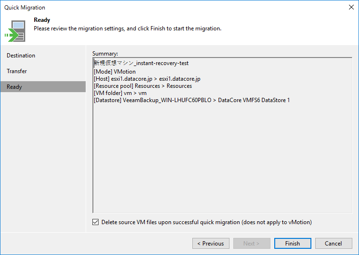This screenshot has width=359, height=255.
Task: Click the [Datastore] VeeamBackup summary line
Action: pyautogui.click(x=192, y=100)
